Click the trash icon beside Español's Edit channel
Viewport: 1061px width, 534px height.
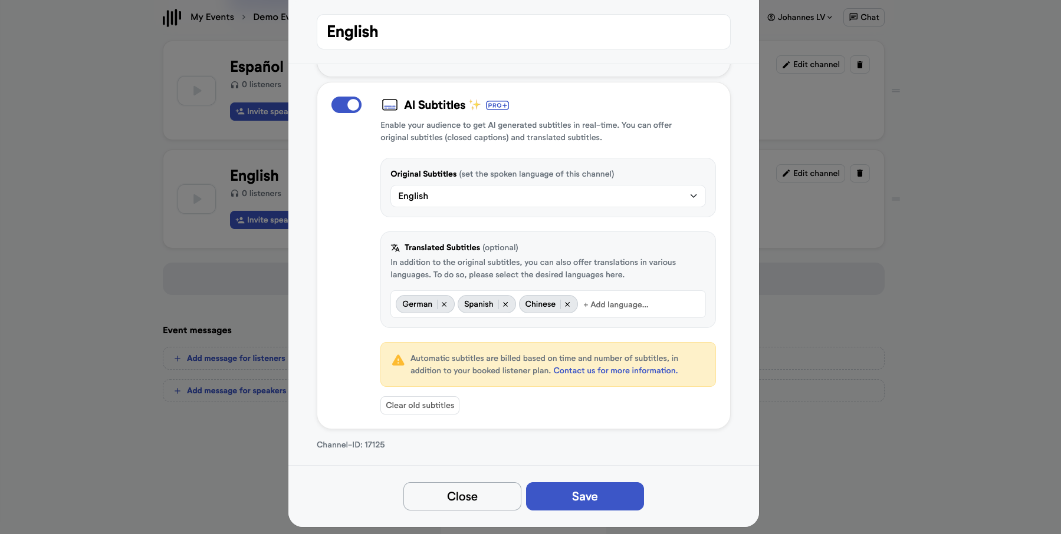pyautogui.click(x=859, y=64)
